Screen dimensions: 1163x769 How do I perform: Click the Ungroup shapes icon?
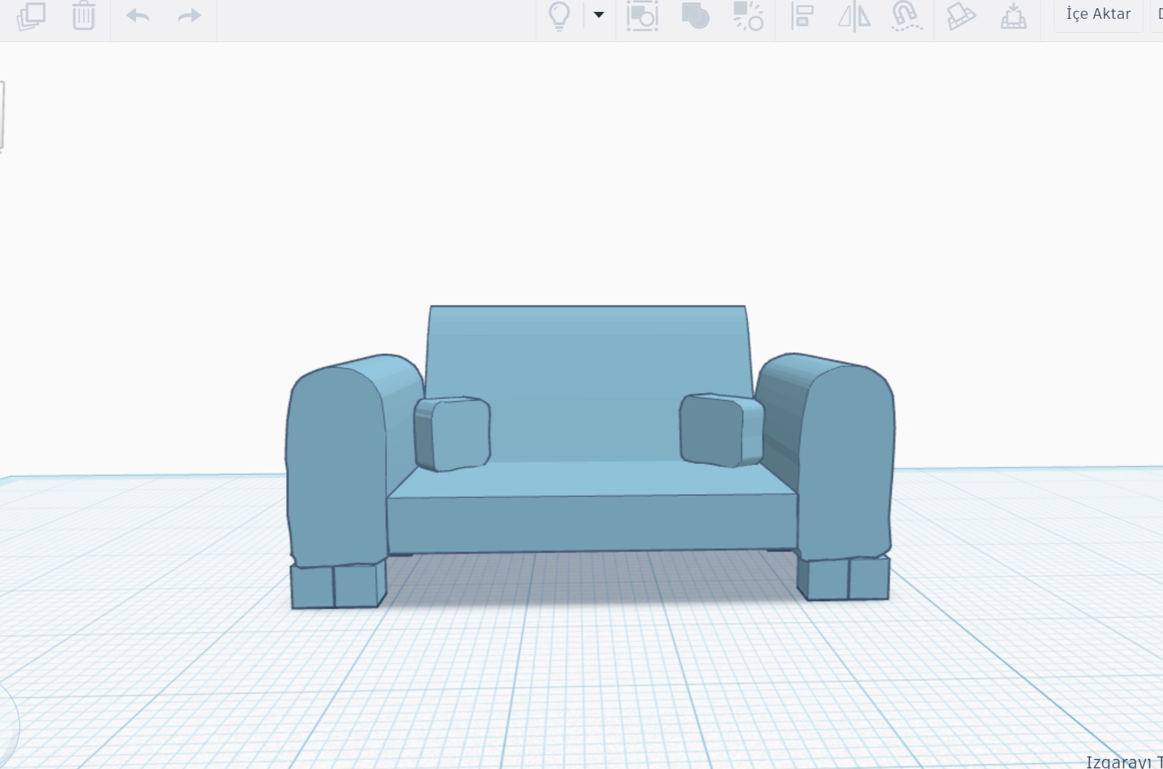[x=748, y=16]
